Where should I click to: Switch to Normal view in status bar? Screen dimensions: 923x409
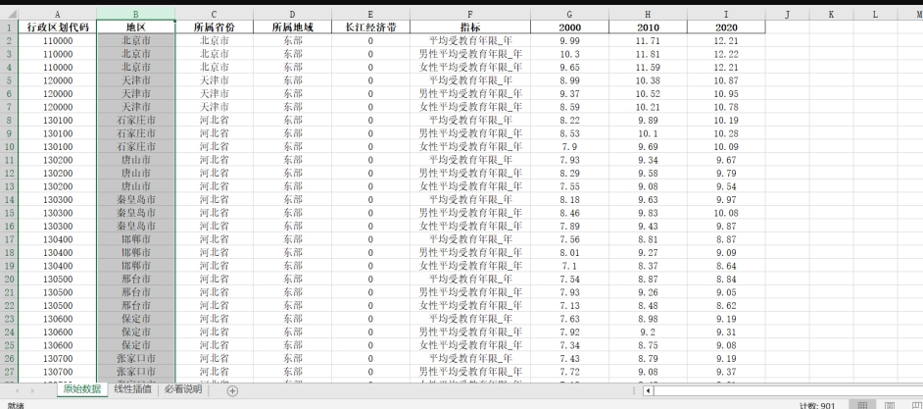point(862,405)
